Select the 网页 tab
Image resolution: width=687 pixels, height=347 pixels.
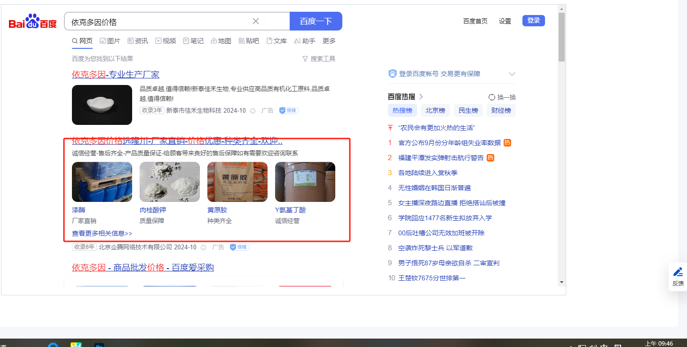coord(82,41)
